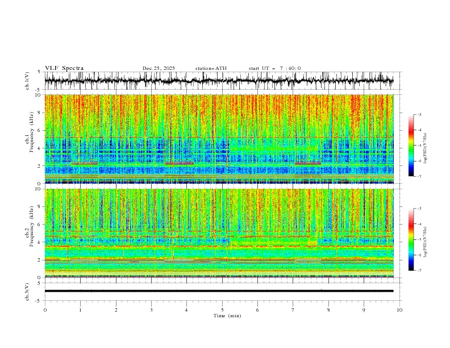
Task: Click the "Time (min)" axis label
Action: pos(227,316)
